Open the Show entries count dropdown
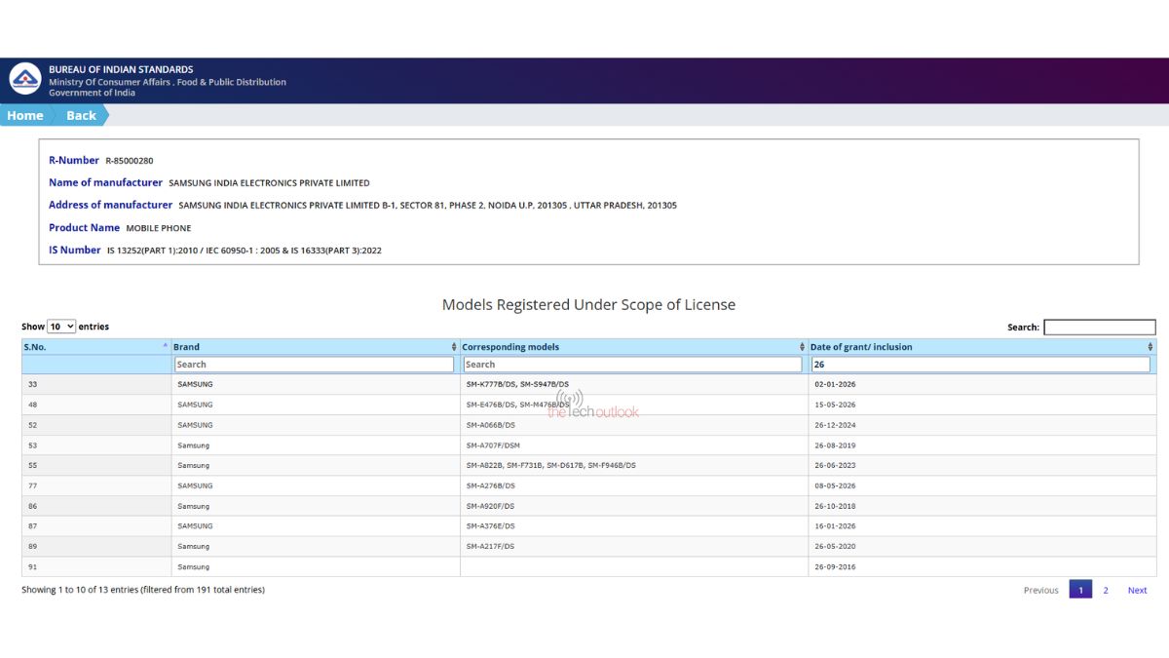1169x658 pixels. coord(61,327)
